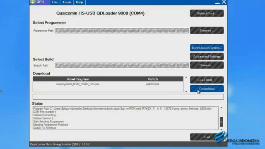Click the Qualcomm HS-USB QDLoader 9008 port label
Screen dimensions: 265x149
(100, 13)
